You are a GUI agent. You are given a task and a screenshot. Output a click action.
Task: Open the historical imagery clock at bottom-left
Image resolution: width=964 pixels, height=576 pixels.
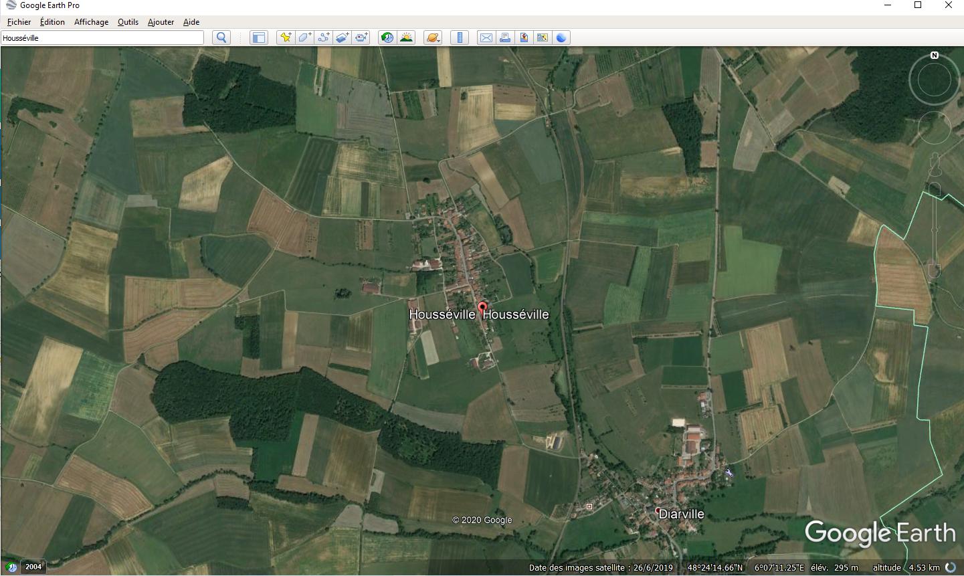click(11, 567)
